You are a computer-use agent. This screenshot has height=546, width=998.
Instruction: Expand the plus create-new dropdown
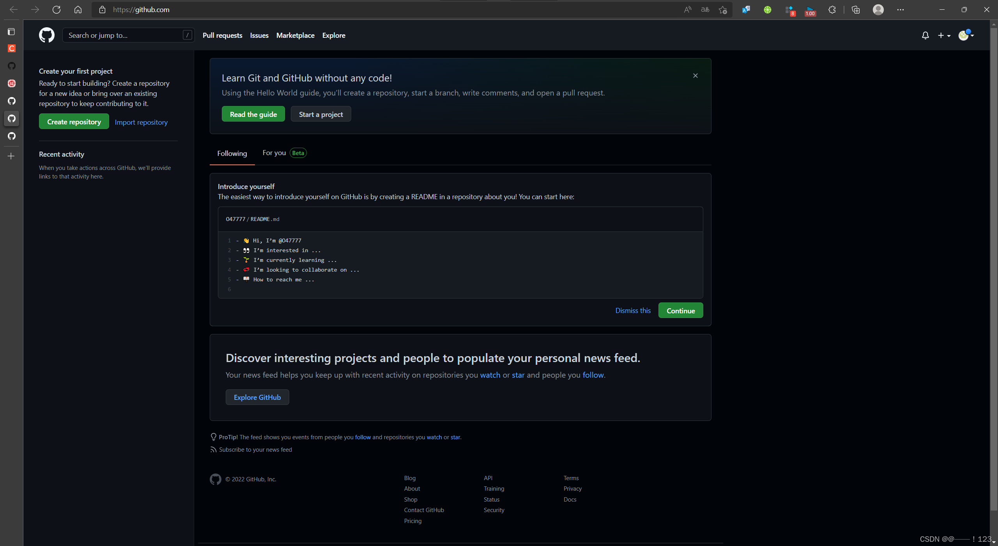point(944,35)
